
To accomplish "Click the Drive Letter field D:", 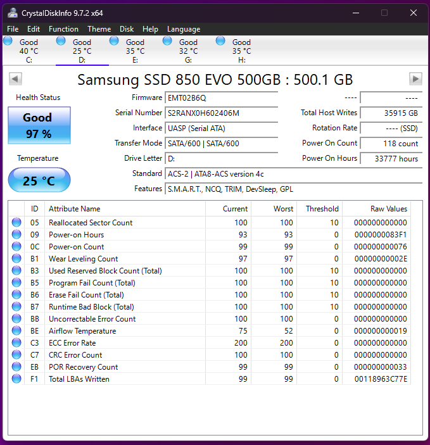I will click(222, 159).
